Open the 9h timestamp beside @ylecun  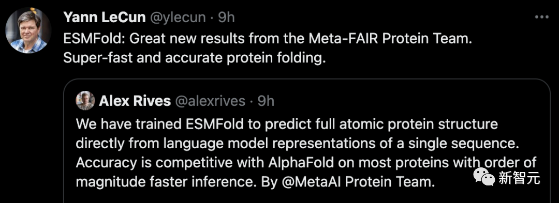(226, 17)
